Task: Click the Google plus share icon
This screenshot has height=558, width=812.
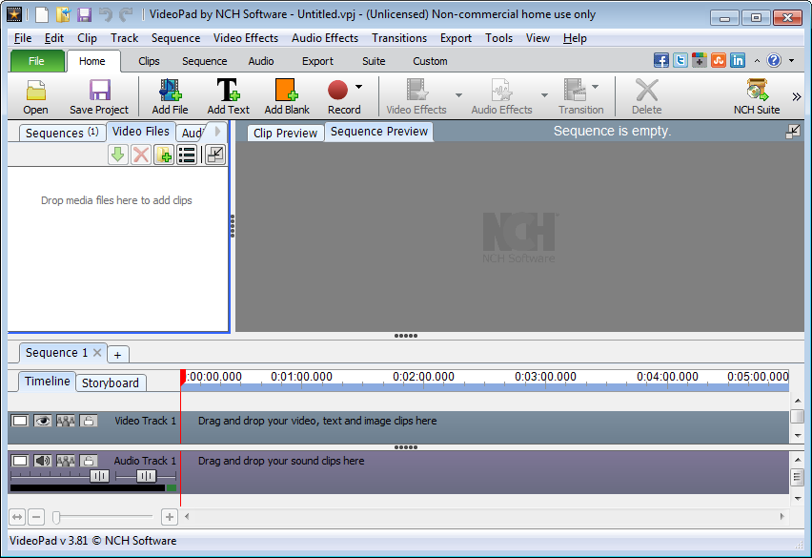Action: (x=700, y=61)
